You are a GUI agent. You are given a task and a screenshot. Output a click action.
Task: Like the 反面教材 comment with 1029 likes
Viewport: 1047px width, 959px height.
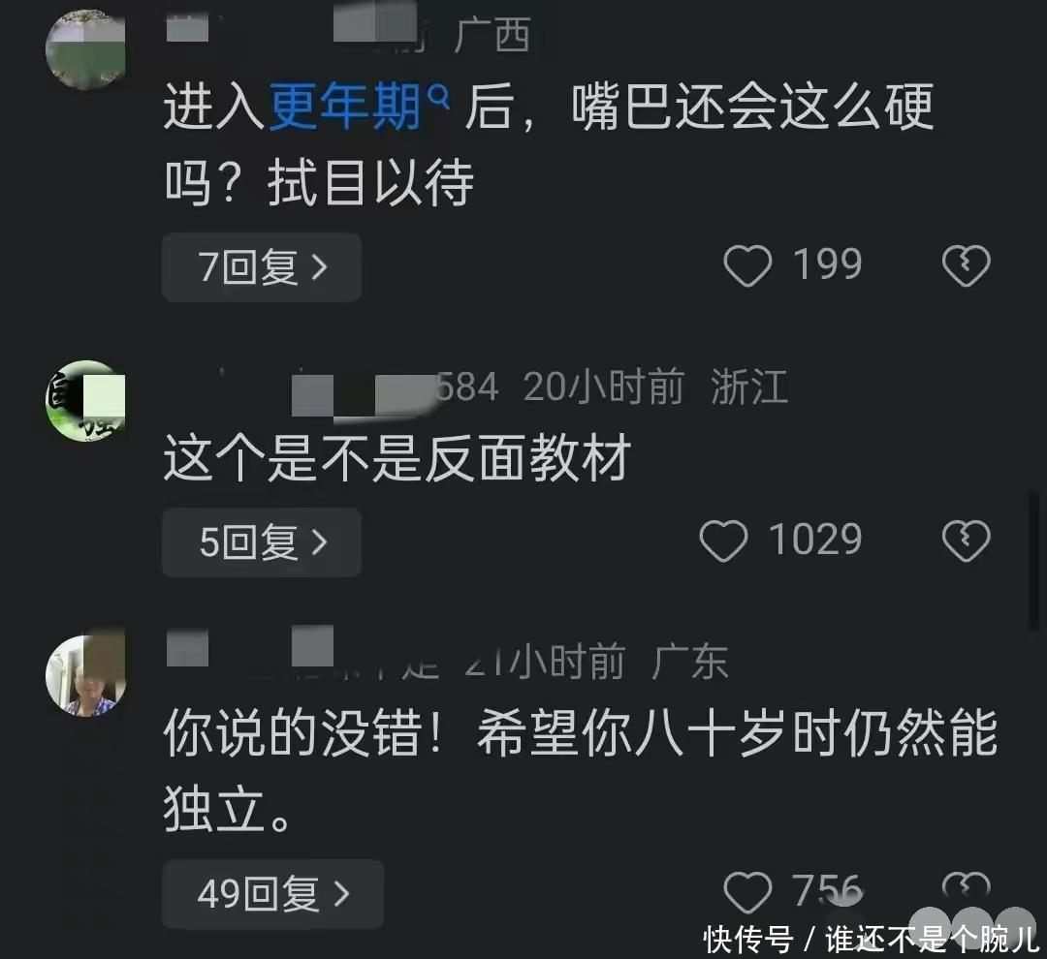click(x=723, y=541)
